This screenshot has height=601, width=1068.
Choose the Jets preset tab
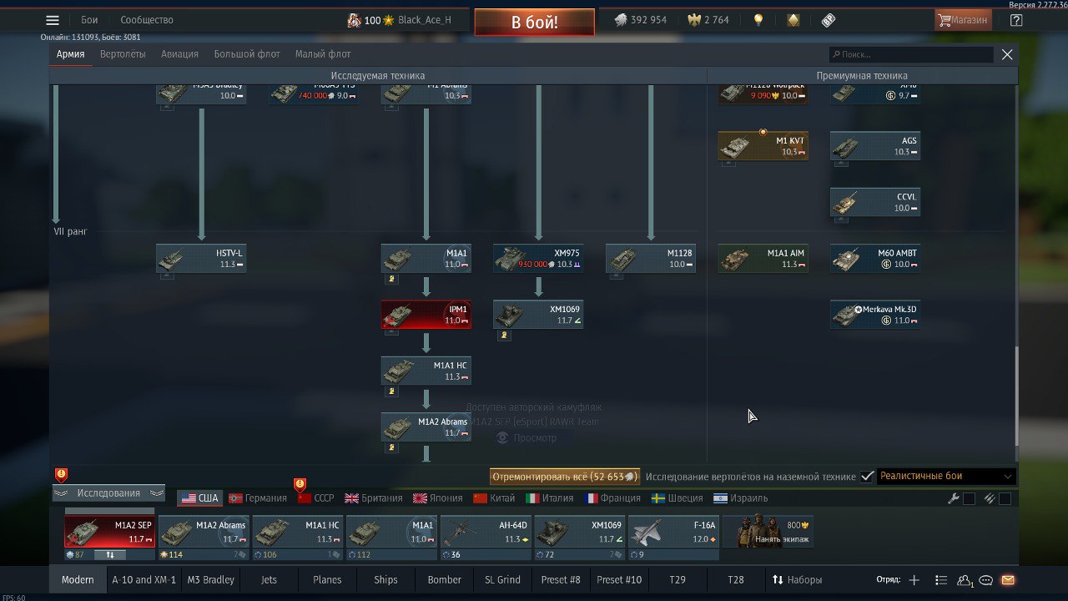coord(269,580)
